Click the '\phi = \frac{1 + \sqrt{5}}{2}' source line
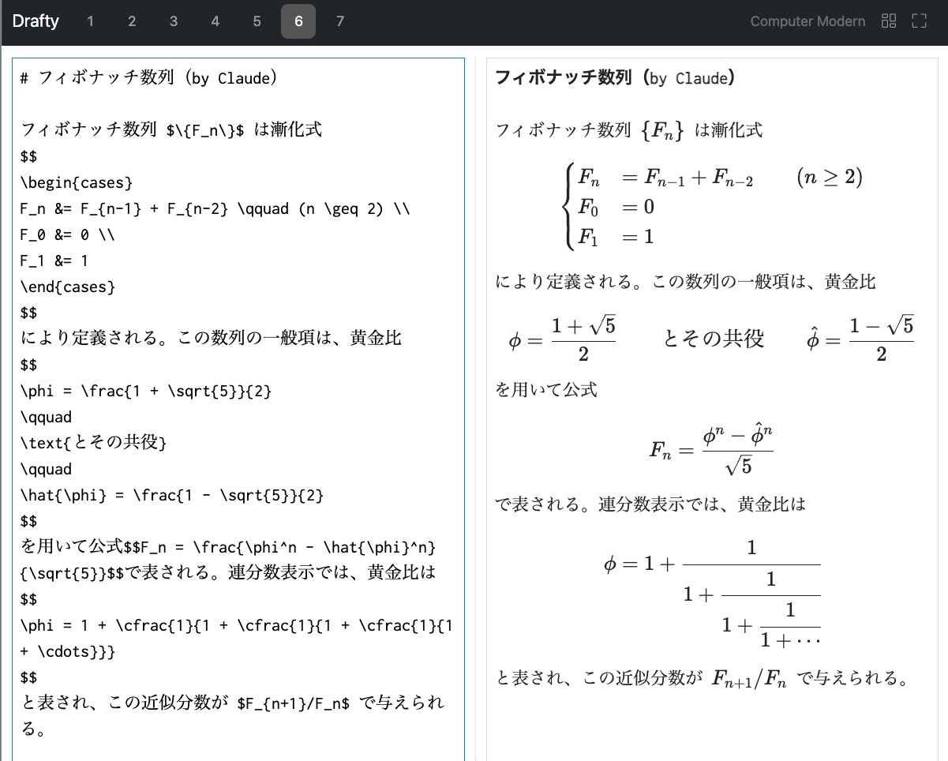The width and height of the screenshot is (948, 761). pyautogui.click(x=146, y=391)
